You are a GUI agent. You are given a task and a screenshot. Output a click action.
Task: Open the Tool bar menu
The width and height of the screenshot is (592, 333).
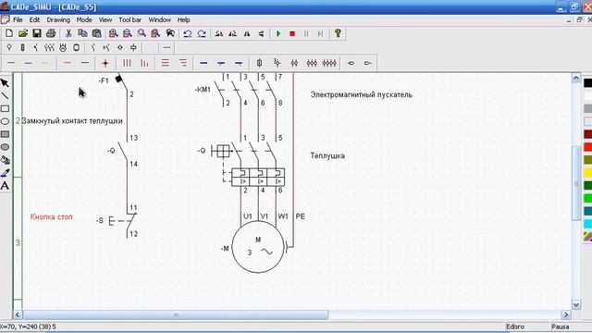click(129, 20)
